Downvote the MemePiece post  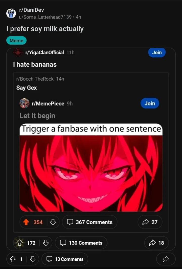[x=53, y=222]
